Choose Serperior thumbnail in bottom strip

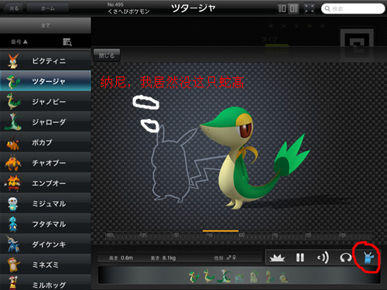tap(224, 276)
